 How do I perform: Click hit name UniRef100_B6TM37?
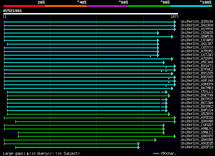click(x=197, y=99)
